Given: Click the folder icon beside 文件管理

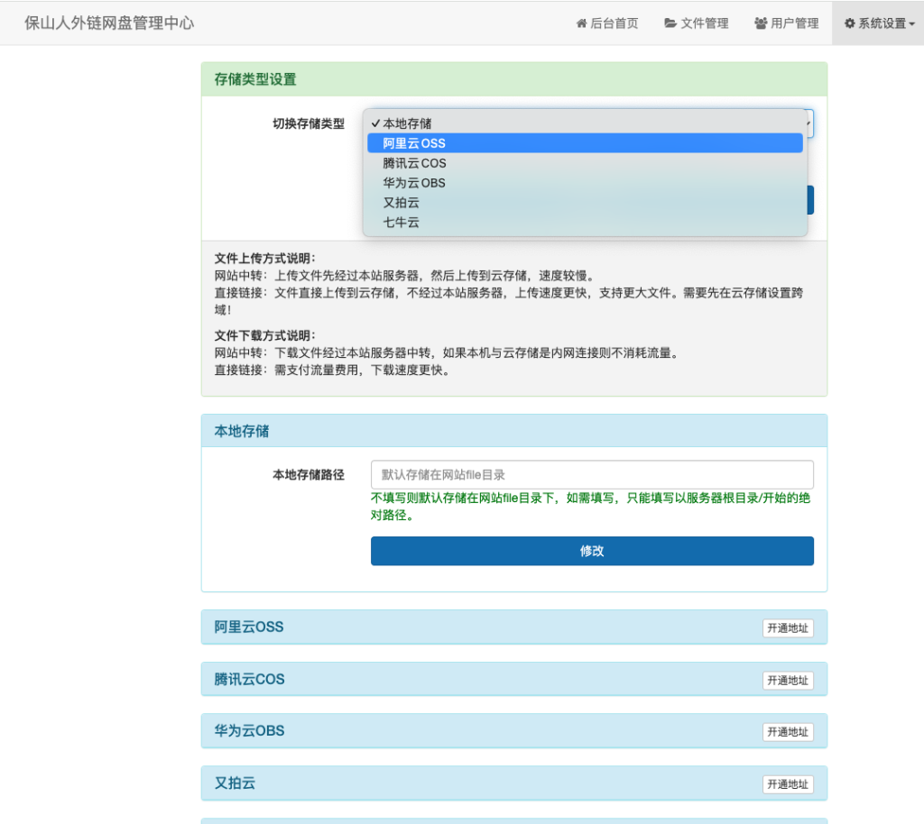Looking at the screenshot, I should [x=670, y=23].
